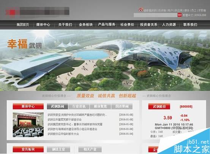Select the 相关产业 tab
Image resolution: width=210 pixels, height=154 pixels.
click(90, 149)
